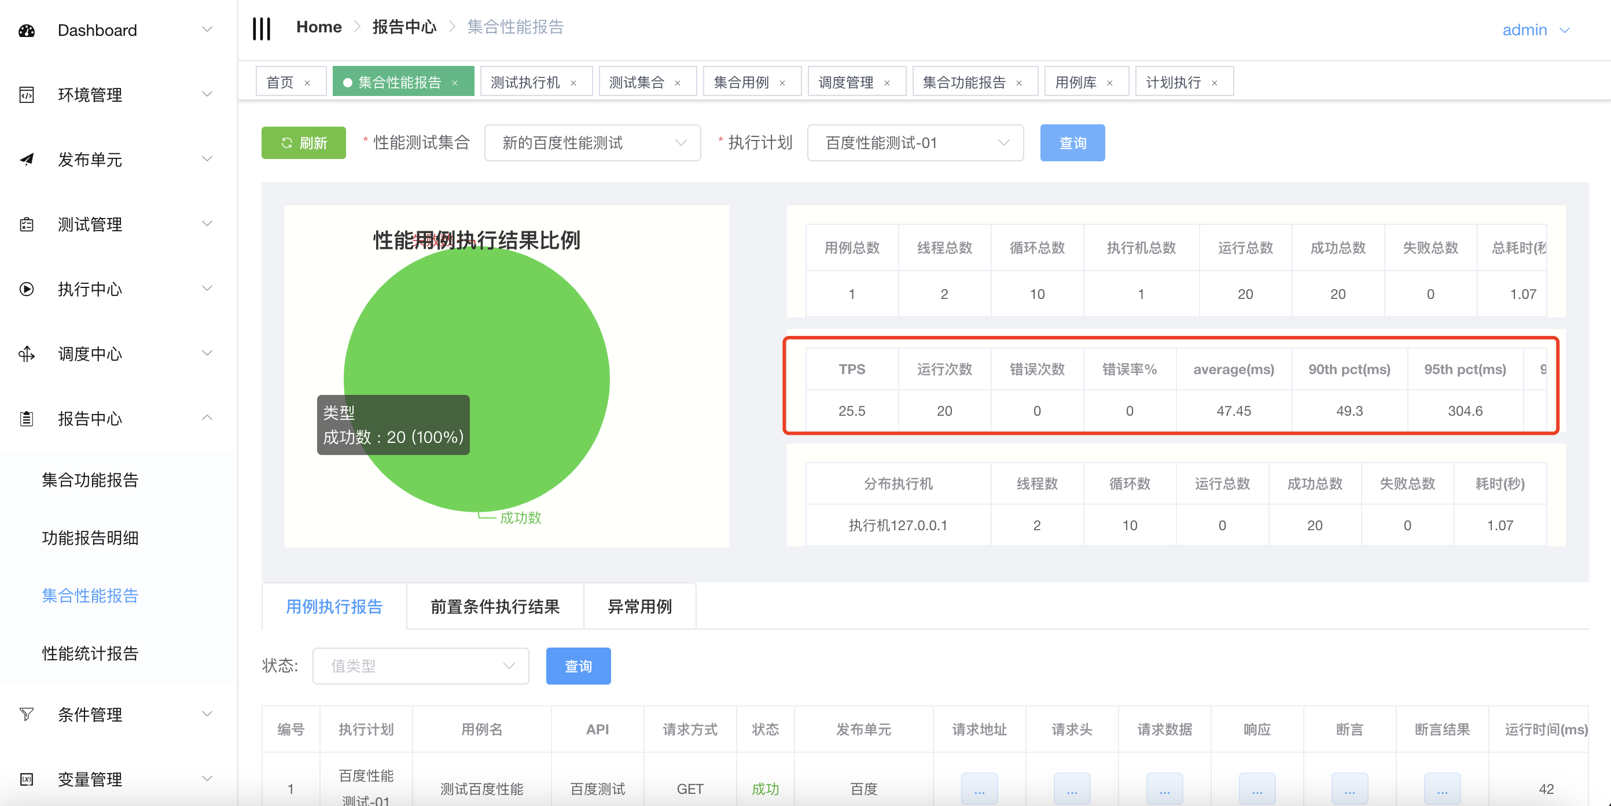This screenshot has width=1611, height=806.
Task: Click the 执行中心 play circle icon
Action: (x=26, y=289)
